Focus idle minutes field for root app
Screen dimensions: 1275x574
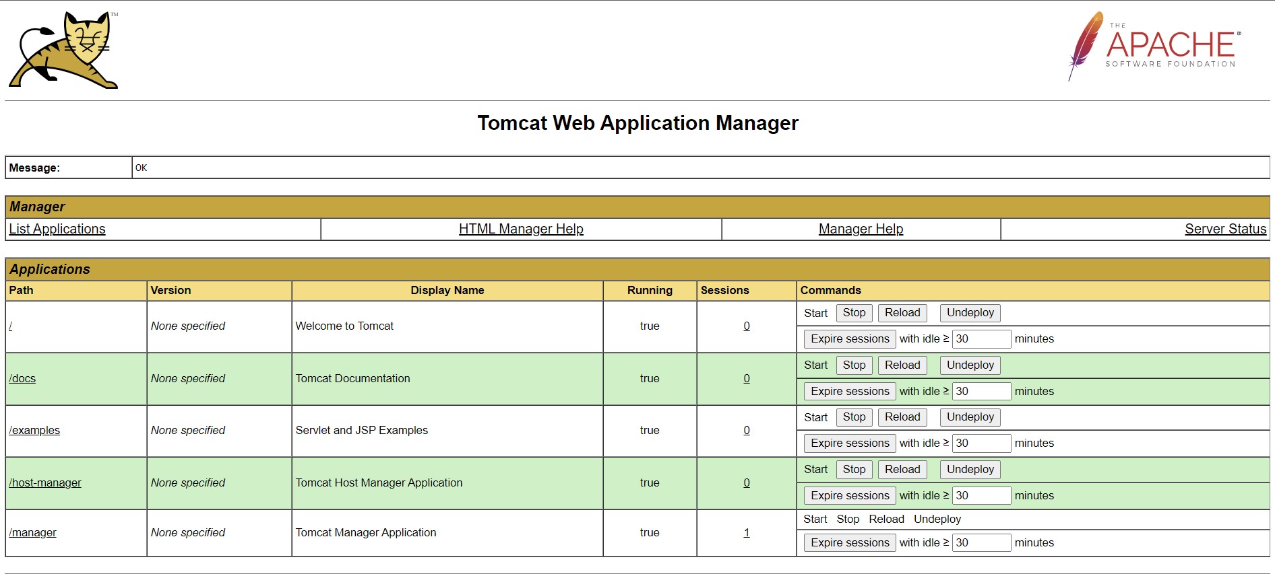[981, 338]
